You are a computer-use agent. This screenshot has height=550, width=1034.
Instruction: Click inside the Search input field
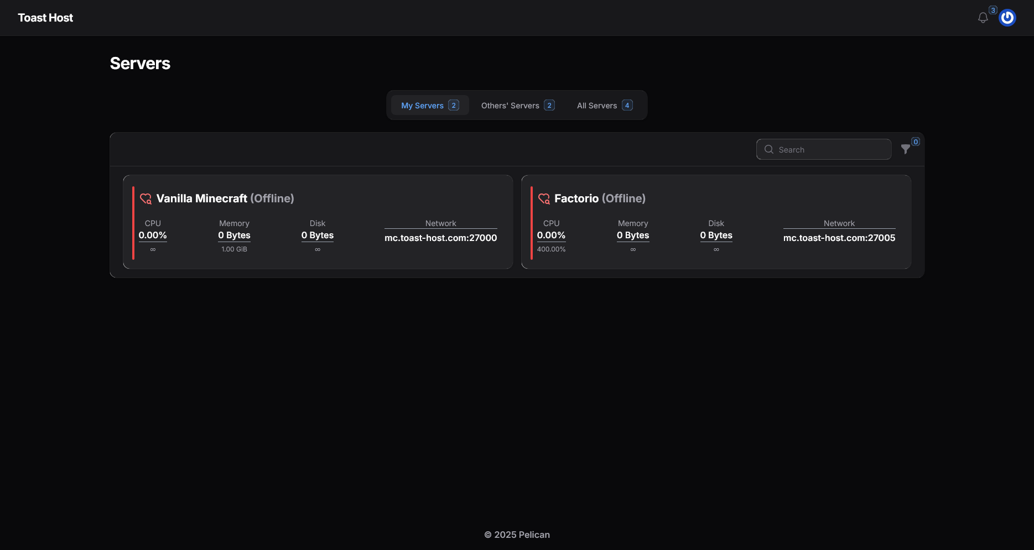point(824,149)
